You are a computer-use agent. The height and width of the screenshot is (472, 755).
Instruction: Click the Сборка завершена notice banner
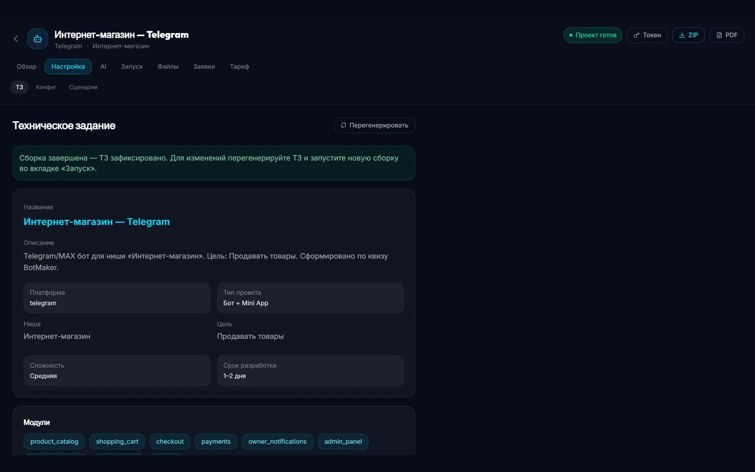coord(214,163)
